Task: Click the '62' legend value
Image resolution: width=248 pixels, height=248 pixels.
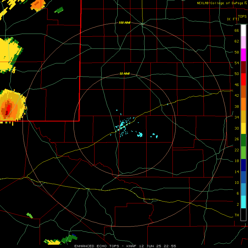Action: (x=237, y=41)
